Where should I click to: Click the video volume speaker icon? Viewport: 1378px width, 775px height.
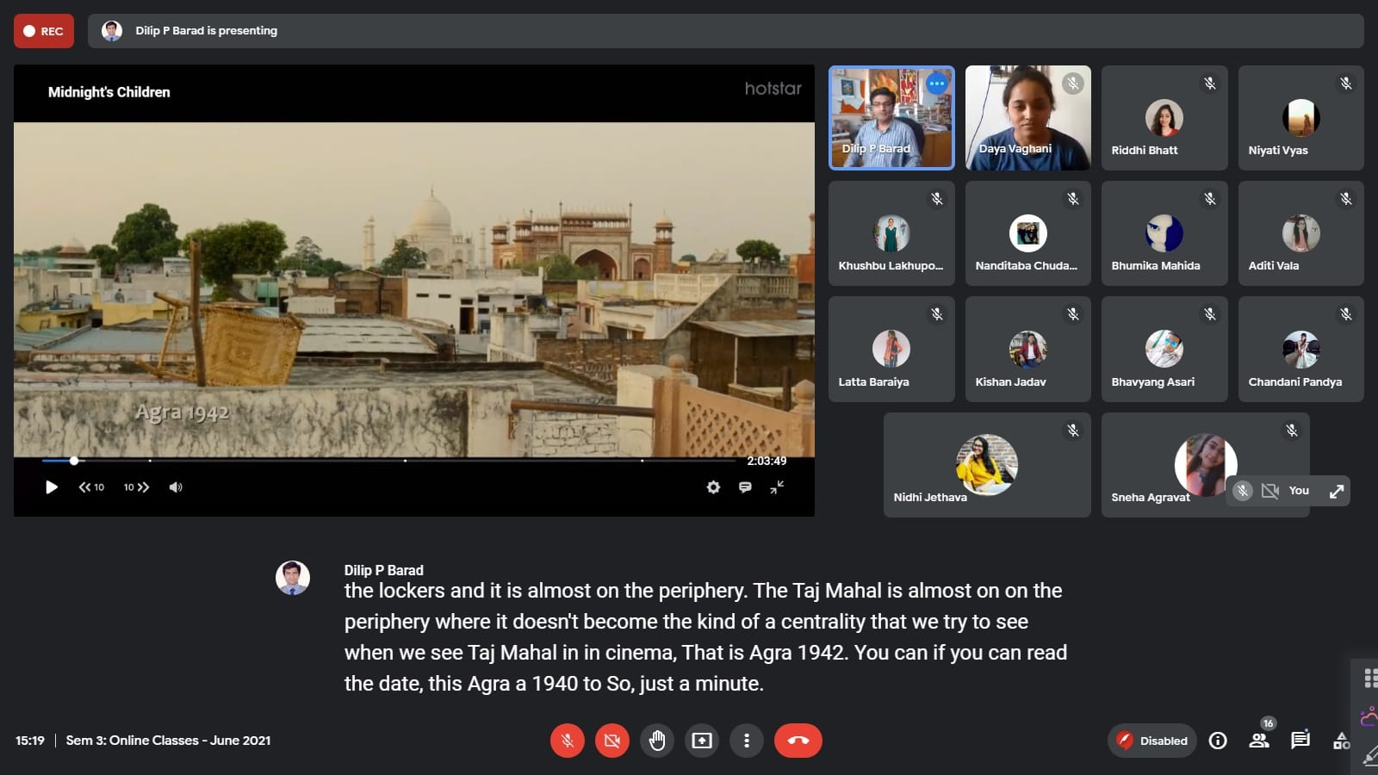pyautogui.click(x=176, y=487)
